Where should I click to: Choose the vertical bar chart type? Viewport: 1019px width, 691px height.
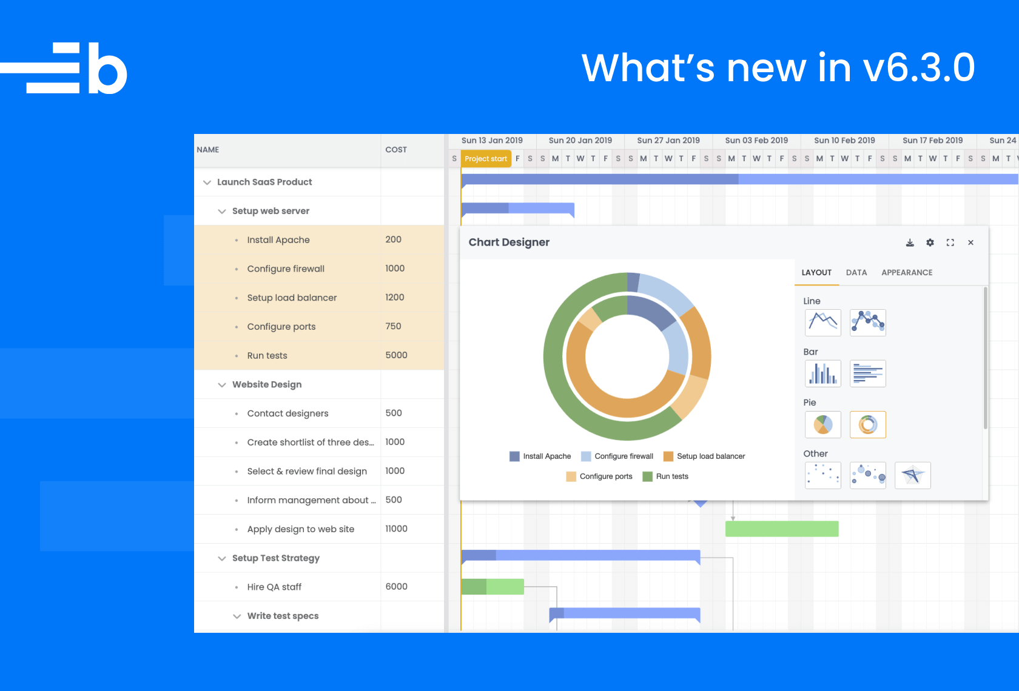tap(823, 373)
